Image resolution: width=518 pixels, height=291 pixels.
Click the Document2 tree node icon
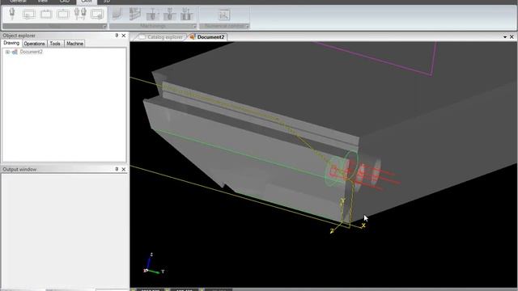point(15,52)
